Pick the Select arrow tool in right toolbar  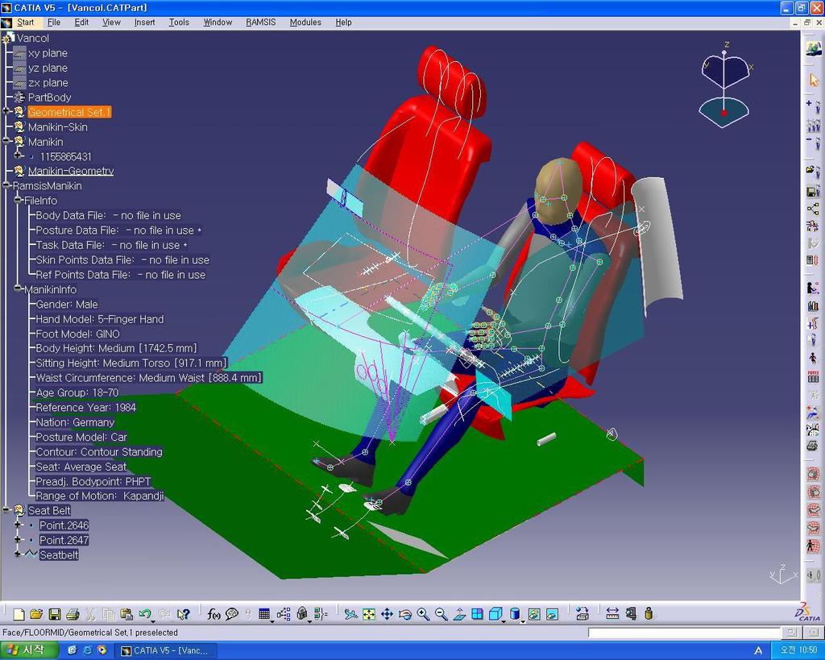(814, 80)
